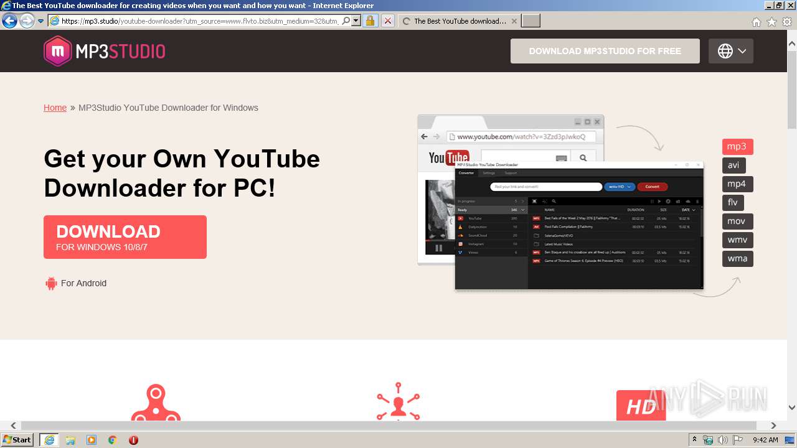Click horizontal scrollbar left arrow
Image resolution: width=797 pixels, height=448 pixels.
(13, 426)
